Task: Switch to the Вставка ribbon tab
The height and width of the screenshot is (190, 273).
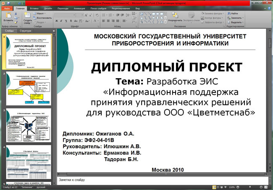Action: [x=34, y=8]
